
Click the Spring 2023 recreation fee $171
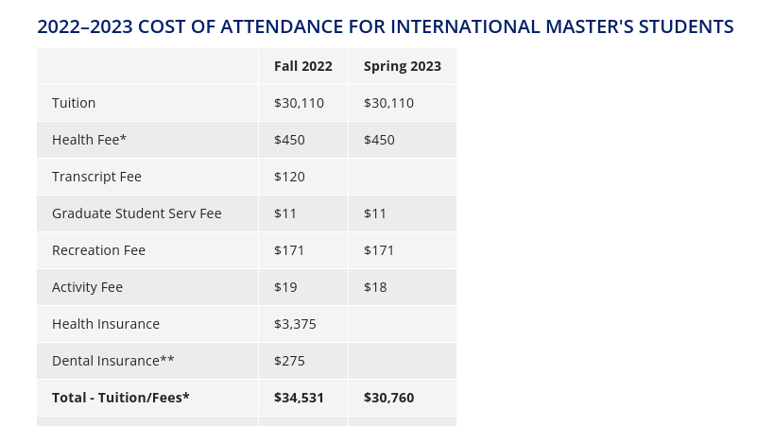[x=379, y=250]
